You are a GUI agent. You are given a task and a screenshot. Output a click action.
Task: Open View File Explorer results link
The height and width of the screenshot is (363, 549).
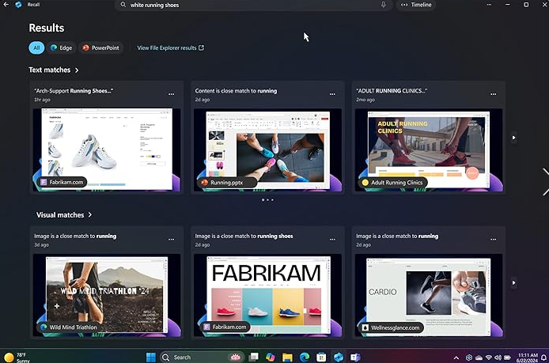click(170, 47)
